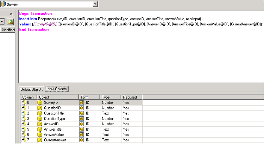Click the folder-up icon in left panel

click(x=11, y=22)
